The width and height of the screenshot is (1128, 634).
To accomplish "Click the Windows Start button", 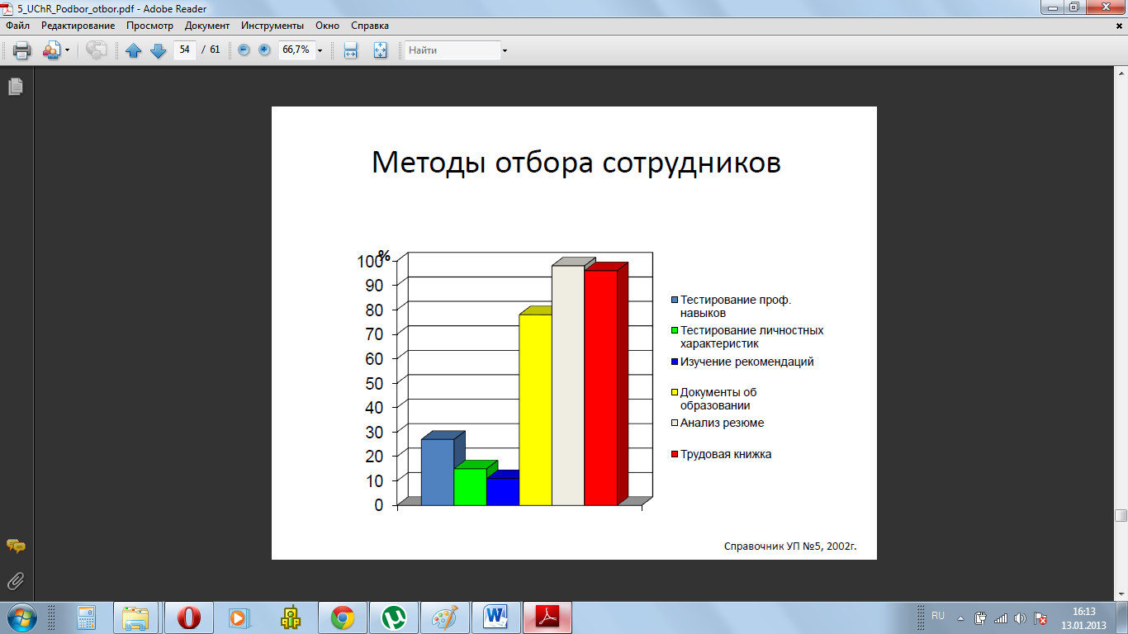I will click(21, 617).
